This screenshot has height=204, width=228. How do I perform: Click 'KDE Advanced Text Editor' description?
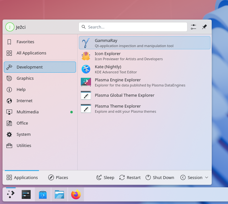[116, 72]
